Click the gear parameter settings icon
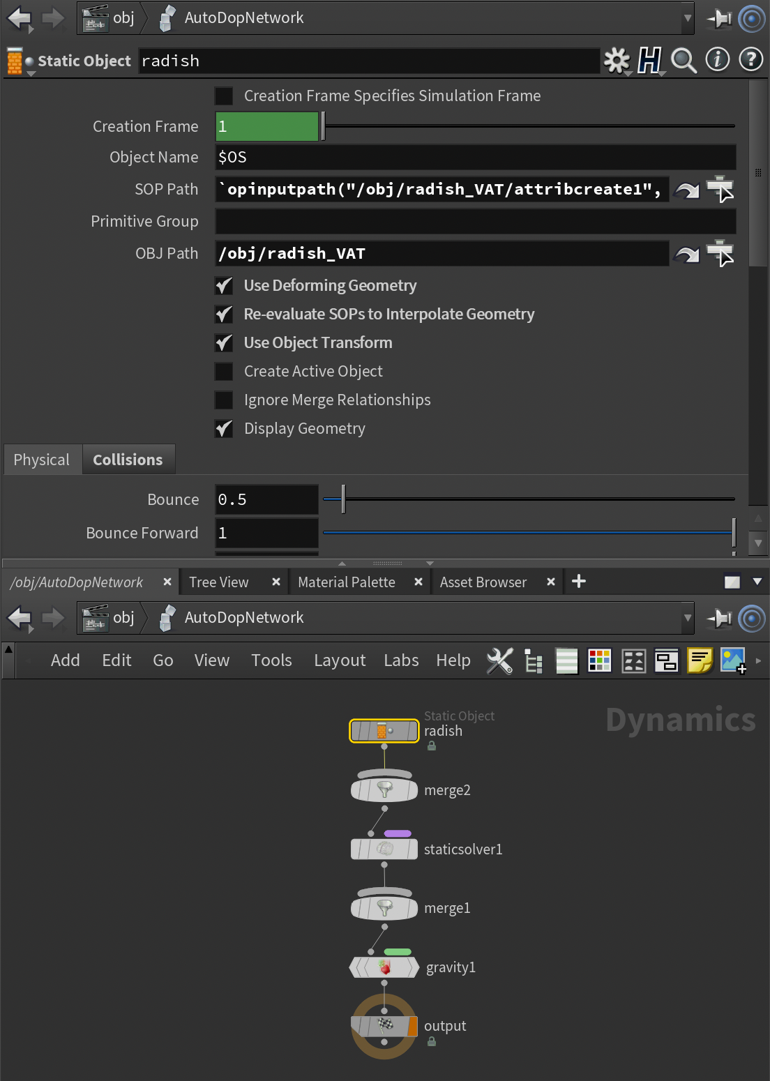The image size is (770, 1081). 617,61
